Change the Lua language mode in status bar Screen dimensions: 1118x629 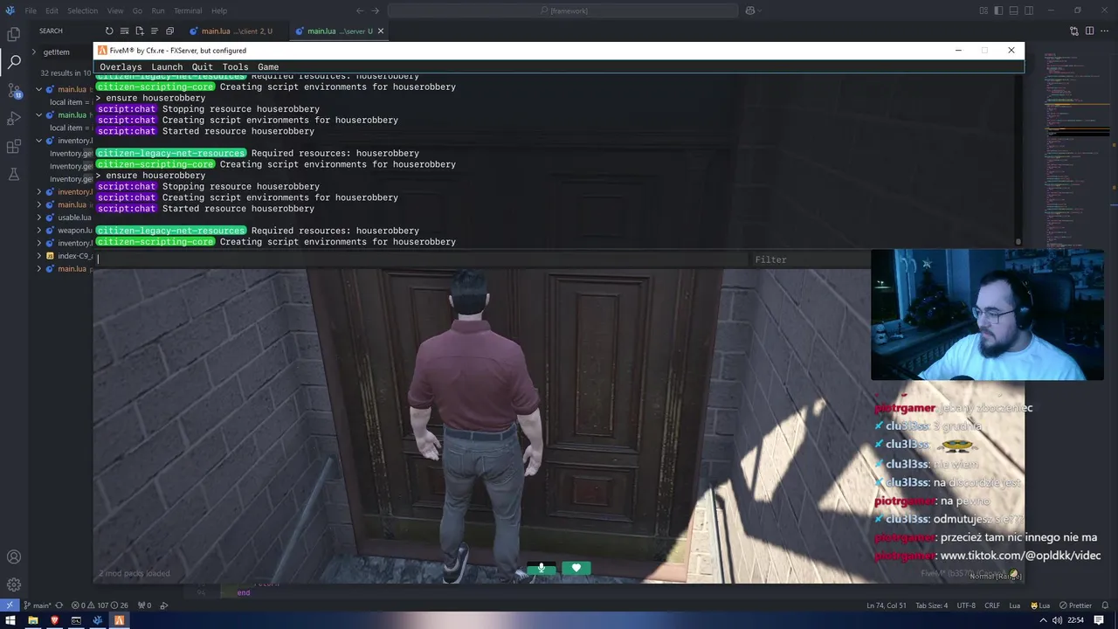click(x=1014, y=605)
